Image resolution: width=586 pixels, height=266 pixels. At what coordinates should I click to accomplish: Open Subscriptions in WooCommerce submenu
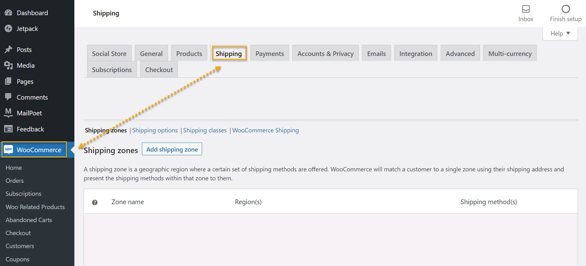(x=24, y=194)
